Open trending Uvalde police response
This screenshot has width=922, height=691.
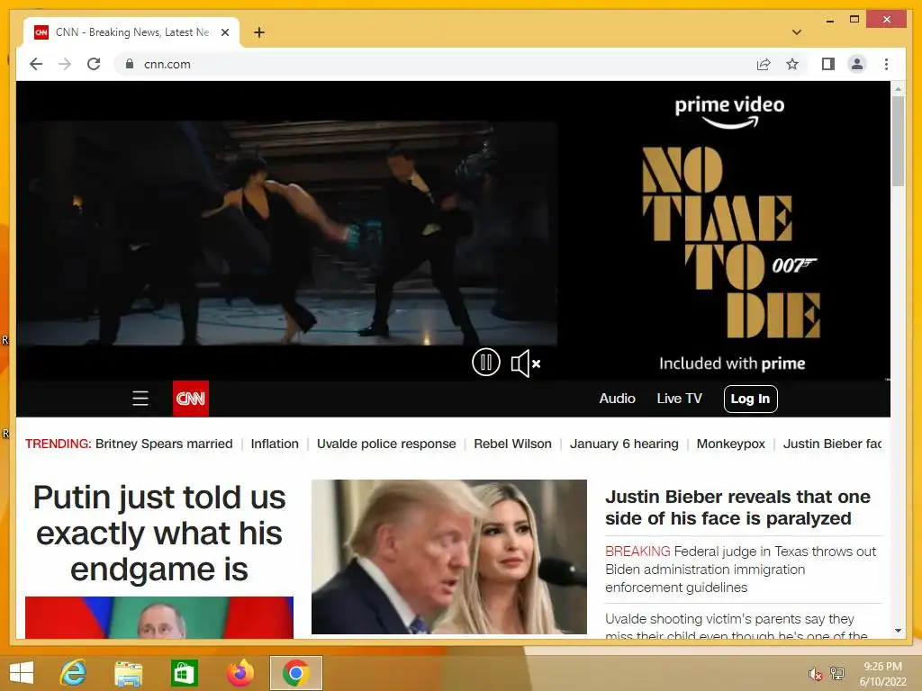pos(386,444)
